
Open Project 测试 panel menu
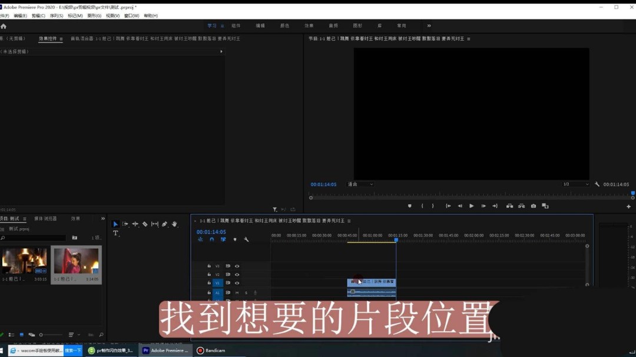(25, 219)
